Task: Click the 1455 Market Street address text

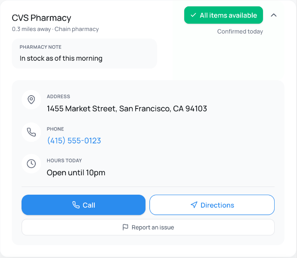Action: coord(127,109)
